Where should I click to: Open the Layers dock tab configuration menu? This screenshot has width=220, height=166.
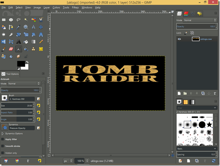pyautogui.click(x=216, y=13)
